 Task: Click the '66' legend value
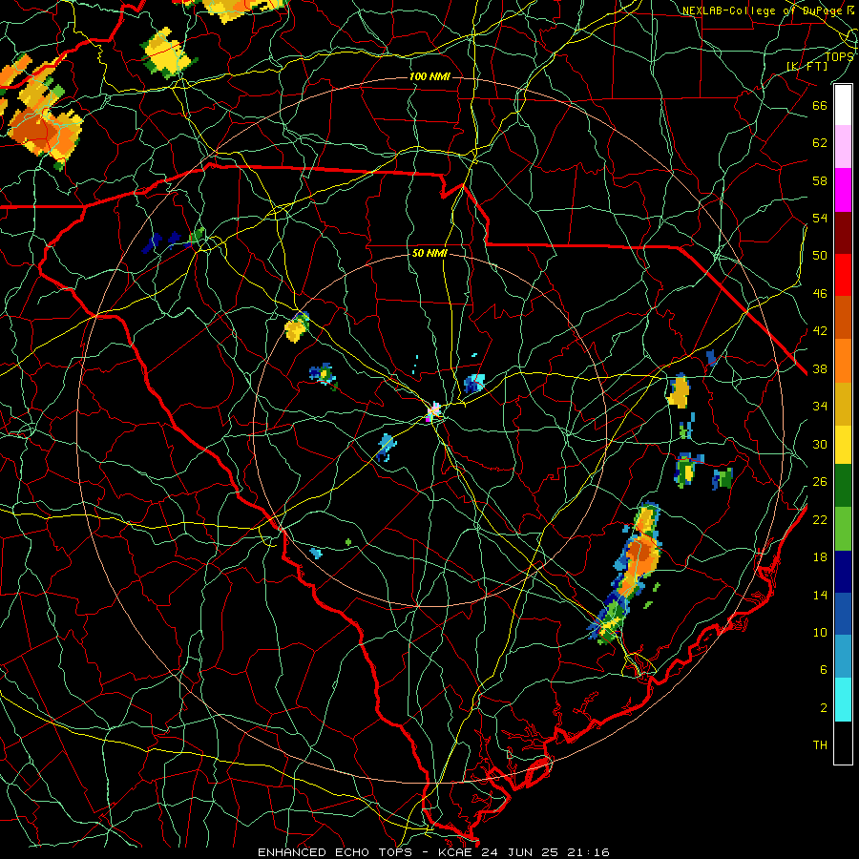(820, 105)
